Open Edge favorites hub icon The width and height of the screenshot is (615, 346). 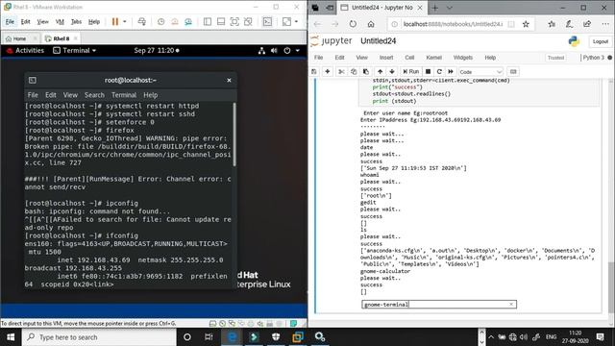[552, 24]
